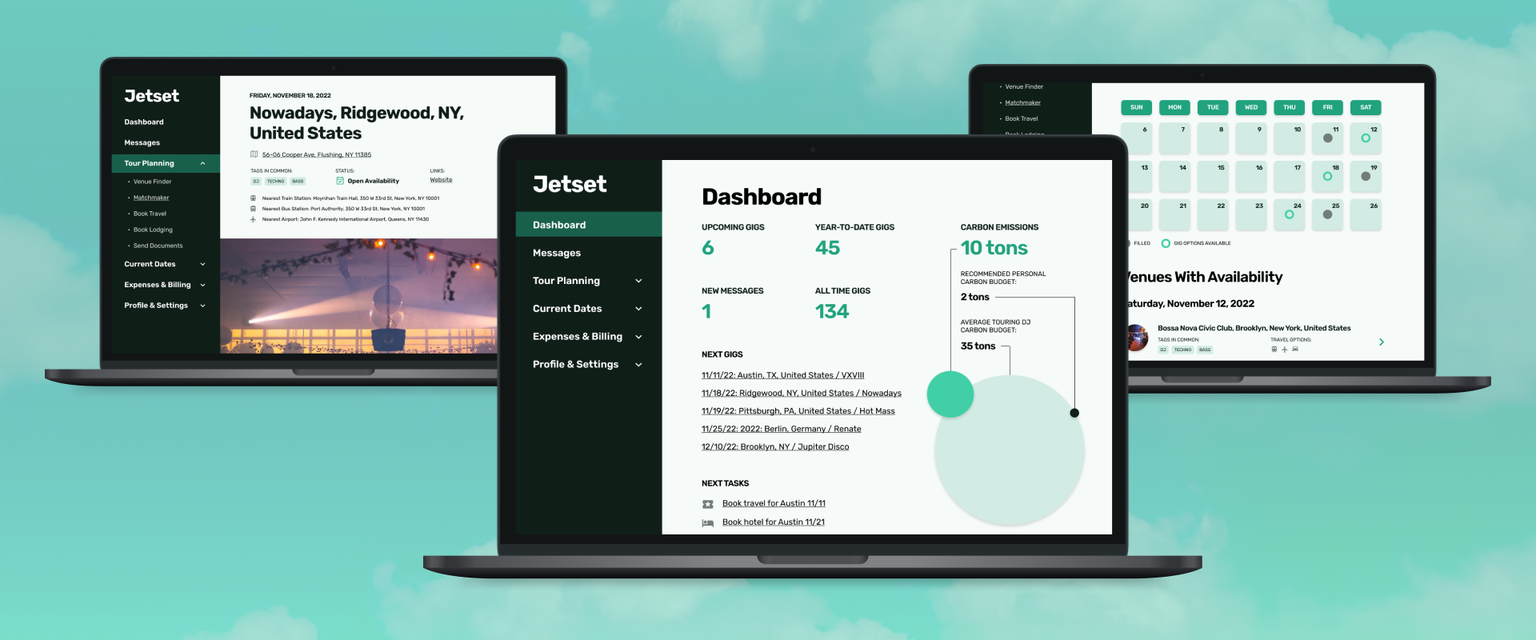Image resolution: width=1536 pixels, height=640 pixels.
Task: Click the map icon beside Cooper Ave address
Action: (x=254, y=154)
